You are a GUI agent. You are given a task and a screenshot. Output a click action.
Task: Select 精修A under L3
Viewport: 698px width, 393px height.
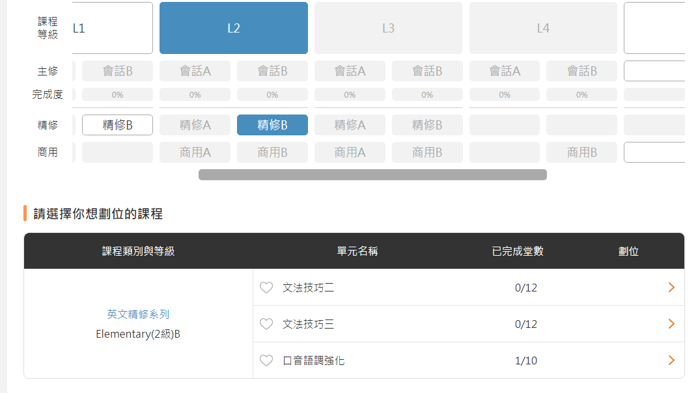coord(350,125)
